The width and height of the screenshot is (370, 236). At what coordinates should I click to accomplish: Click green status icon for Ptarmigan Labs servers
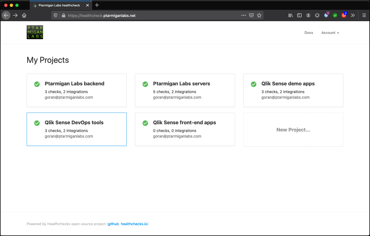click(x=145, y=84)
